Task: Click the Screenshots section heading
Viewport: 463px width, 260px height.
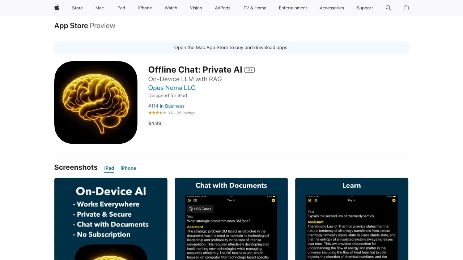Action: click(76, 167)
